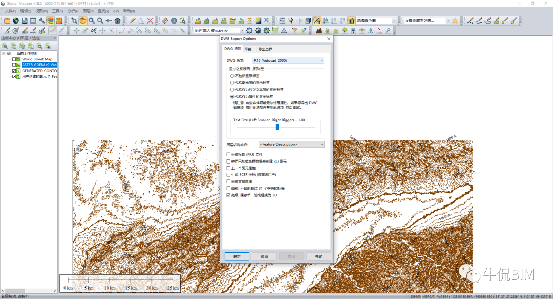The image size is (553, 299).
Task: Open the 编辑 menu
Action: 26,11
